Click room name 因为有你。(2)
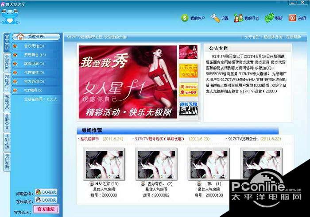The width and height of the screenshot is (310, 217). coord(160,184)
